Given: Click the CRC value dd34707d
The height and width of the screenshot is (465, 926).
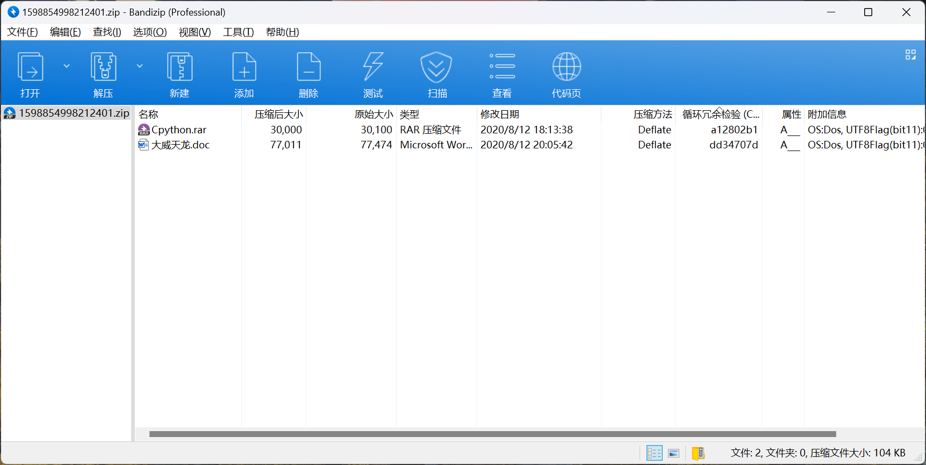Looking at the screenshot, I should coord(734,145).
